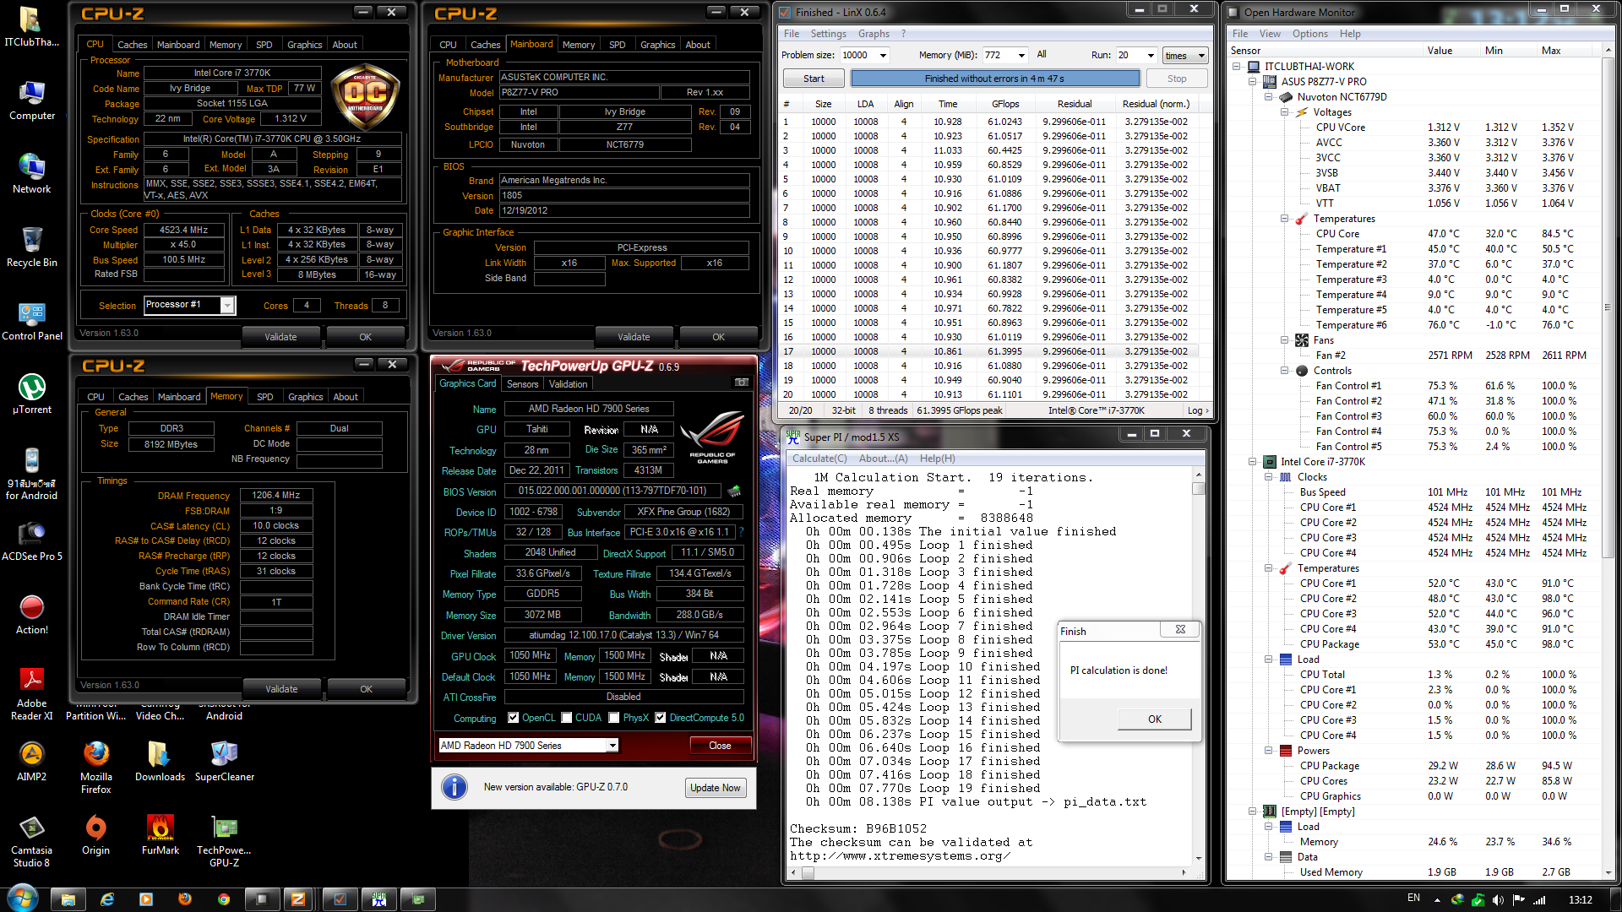The width and height of the screenshot is (1622, 912).
Task: Click the GPU-Z screenshot camera icon
Action: pos(741,383)
